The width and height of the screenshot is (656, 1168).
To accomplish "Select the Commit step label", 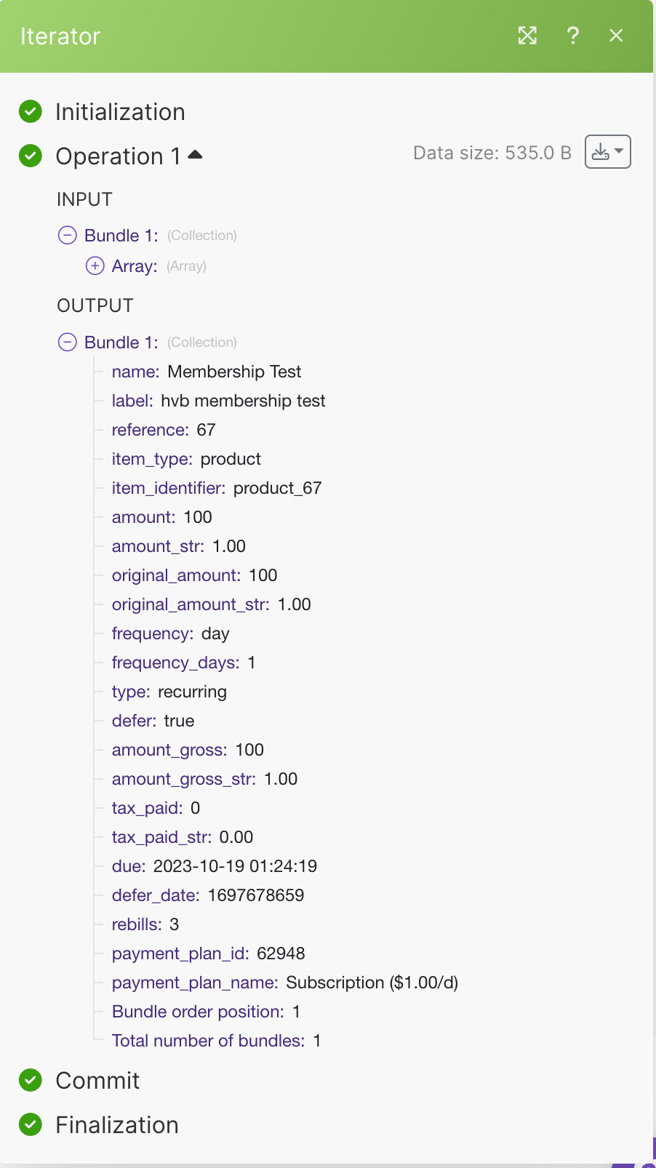I will coord(97,1081).
